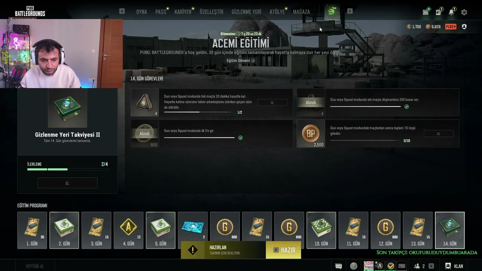Screen dimensions: 482x271
Task: Click the PUBG Battlegrounds logo
Action: [x=30, y=11]
